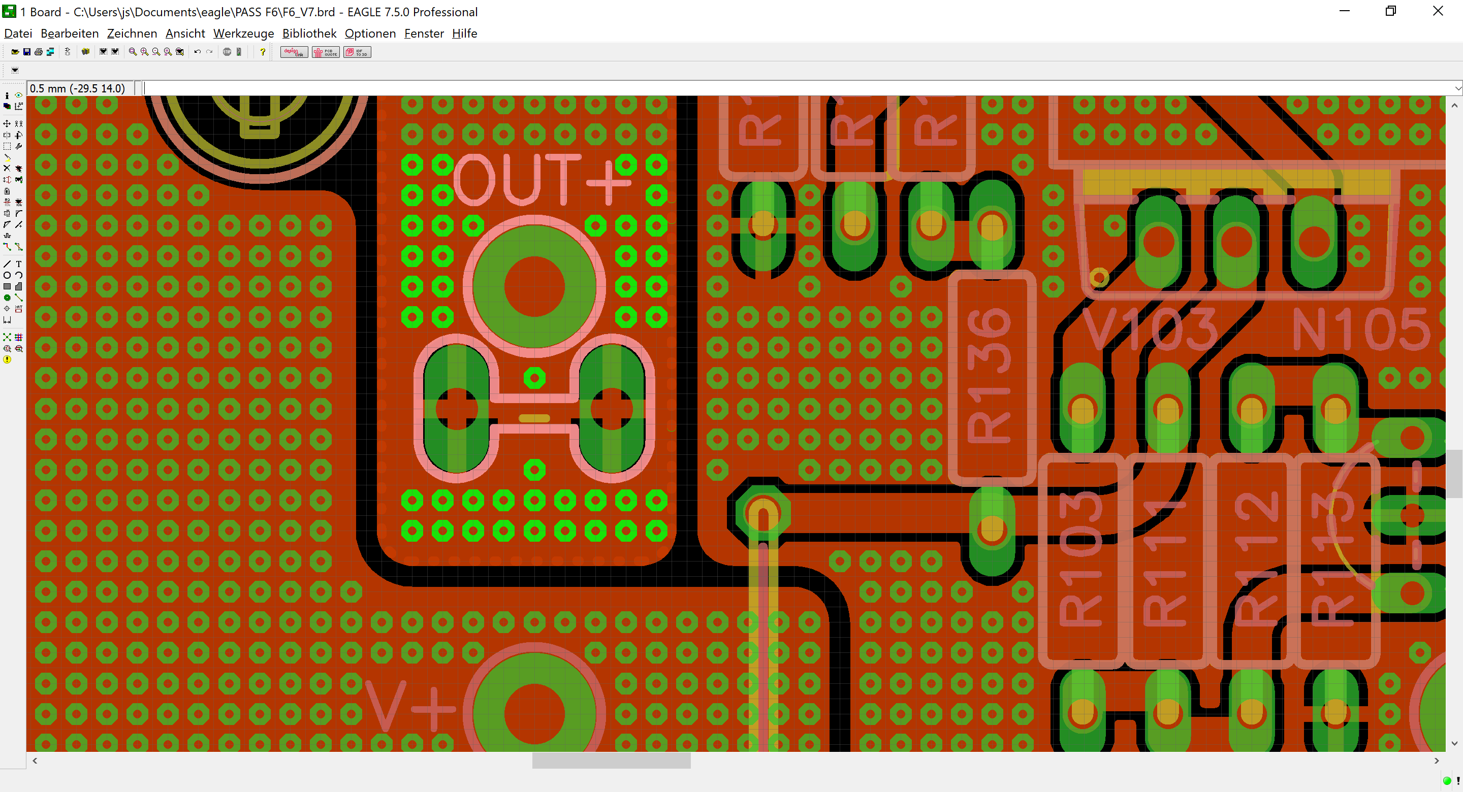The image size is (1463, 792).
Task: Save the board with the floppy icon
Action: (x=27, y=52)
